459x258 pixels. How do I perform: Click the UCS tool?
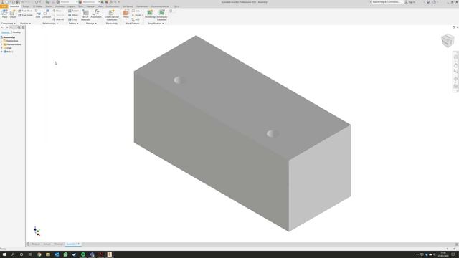point(136,19)
